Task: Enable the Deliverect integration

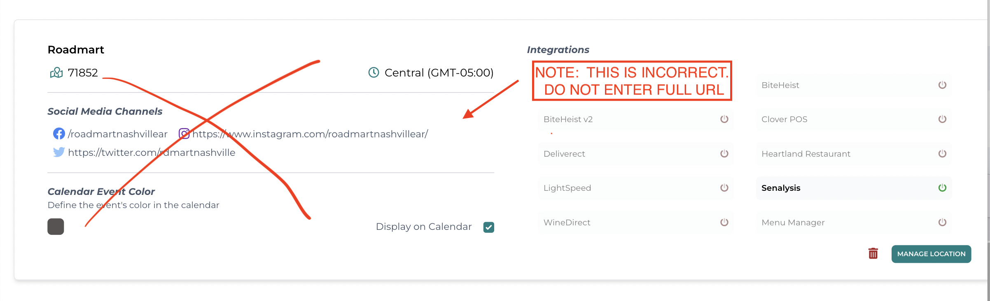Action: pyautogui.click(x=724, y=154)
